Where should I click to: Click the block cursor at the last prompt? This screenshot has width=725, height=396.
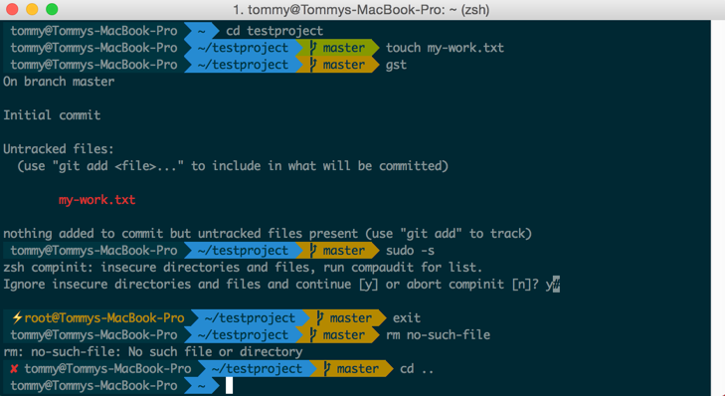tap(230, 385)
